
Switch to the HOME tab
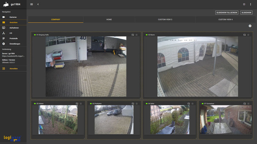[x=109, y=20]
